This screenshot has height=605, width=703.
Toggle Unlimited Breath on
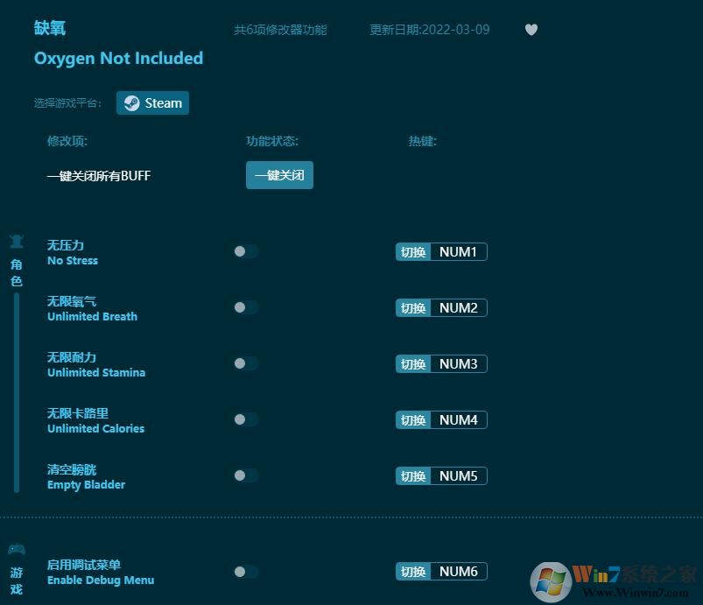(x=246, y=307)
